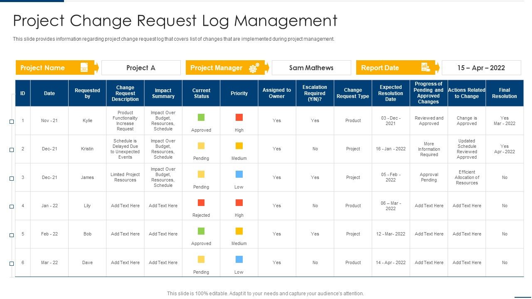The height and width of the screenshot is (299, 532).
Task: Select the name Bob
Action: (x=87, y=234)
